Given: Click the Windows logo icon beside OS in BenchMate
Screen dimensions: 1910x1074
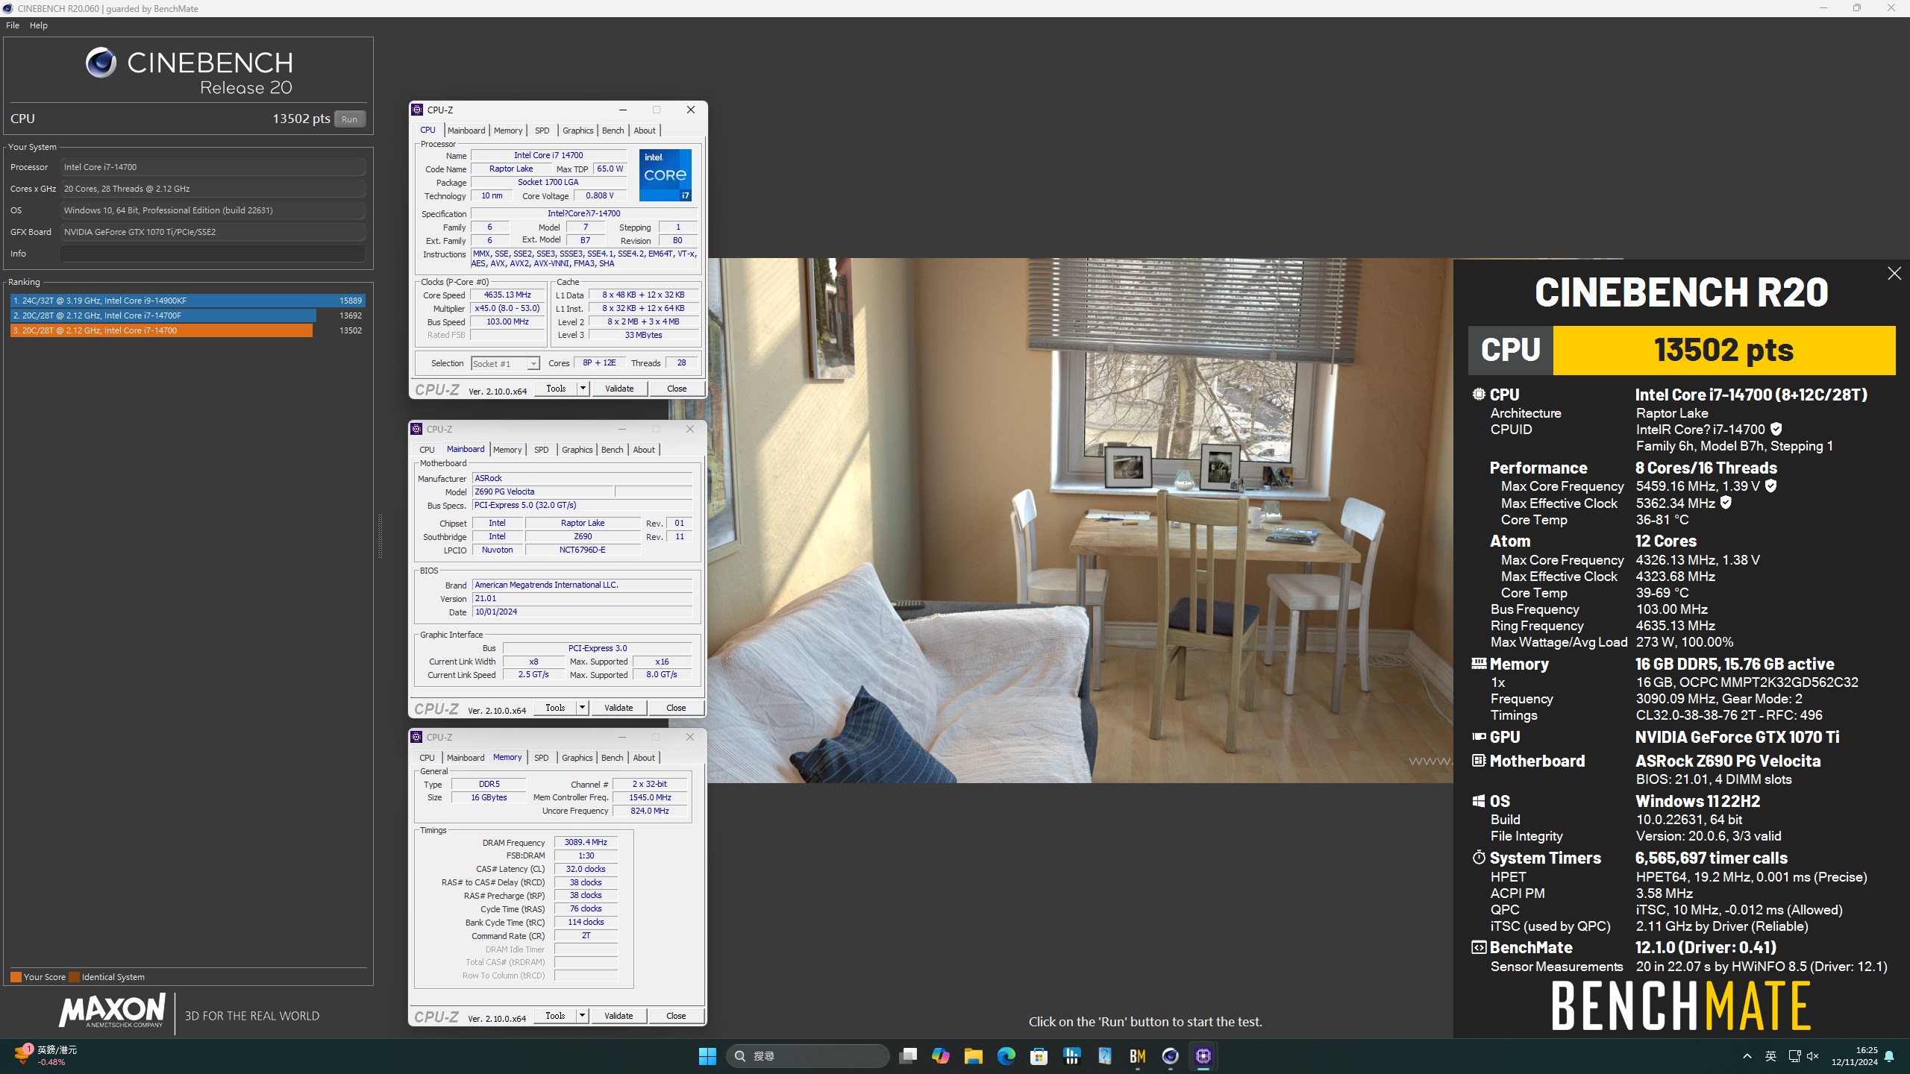Looking at the screenshot, I should tap(1479, 801).
